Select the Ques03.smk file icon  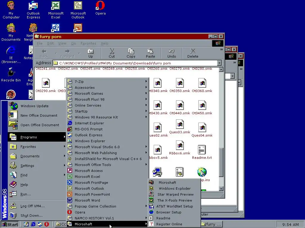(x=180, y=127)
